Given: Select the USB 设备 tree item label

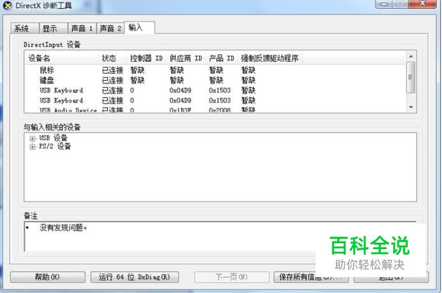Looking at the screenshot, I should pos(53,138).
